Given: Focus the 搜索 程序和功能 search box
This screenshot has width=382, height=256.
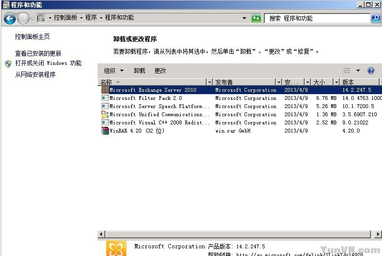Looking at the screenshot, I should point(317,18).
